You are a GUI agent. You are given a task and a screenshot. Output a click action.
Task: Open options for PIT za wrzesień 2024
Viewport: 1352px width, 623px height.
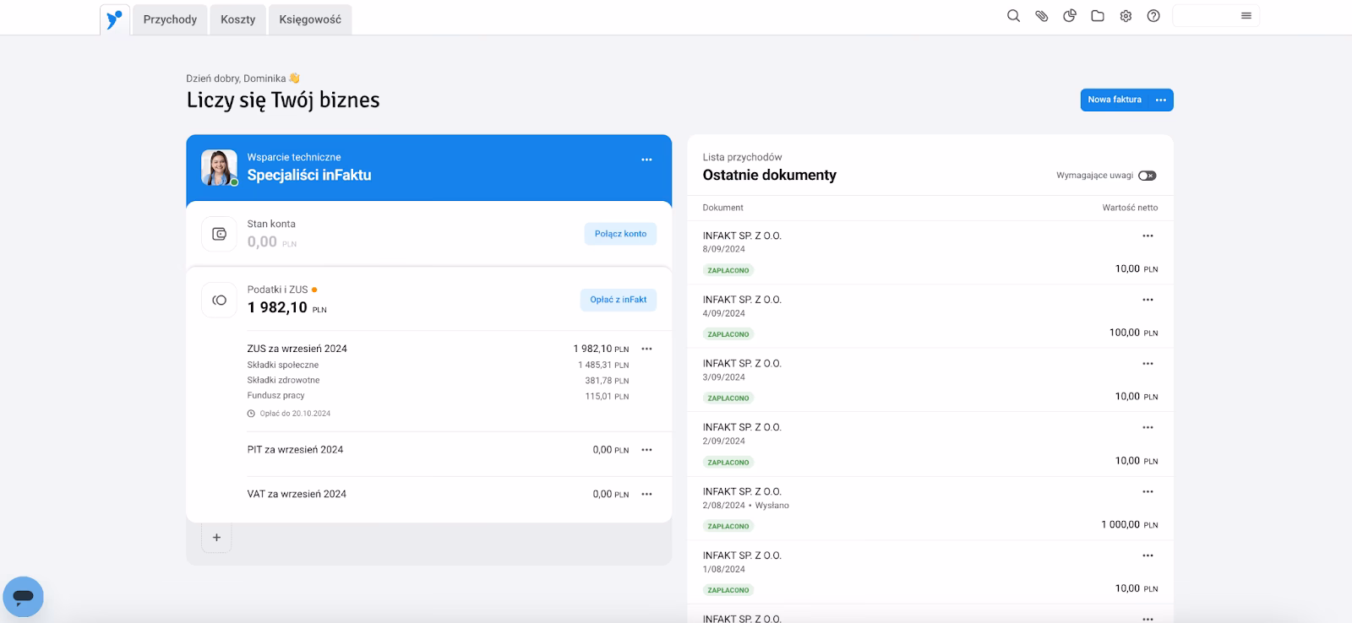[646, 450]
